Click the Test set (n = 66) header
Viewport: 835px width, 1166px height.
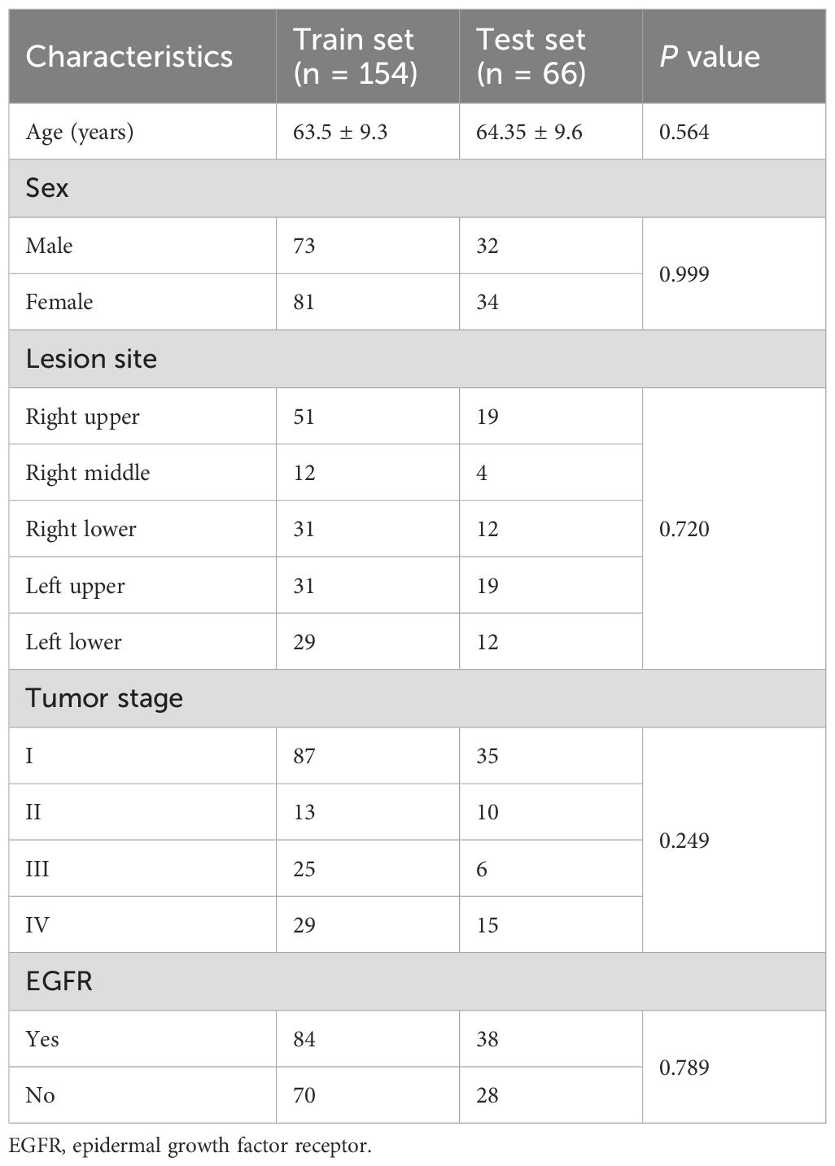[x=531, y=57]
